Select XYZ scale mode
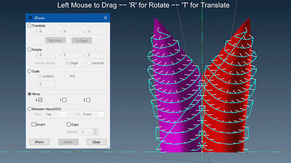Image resolution: width=291 pixels, height=163 pixels. 67,76
